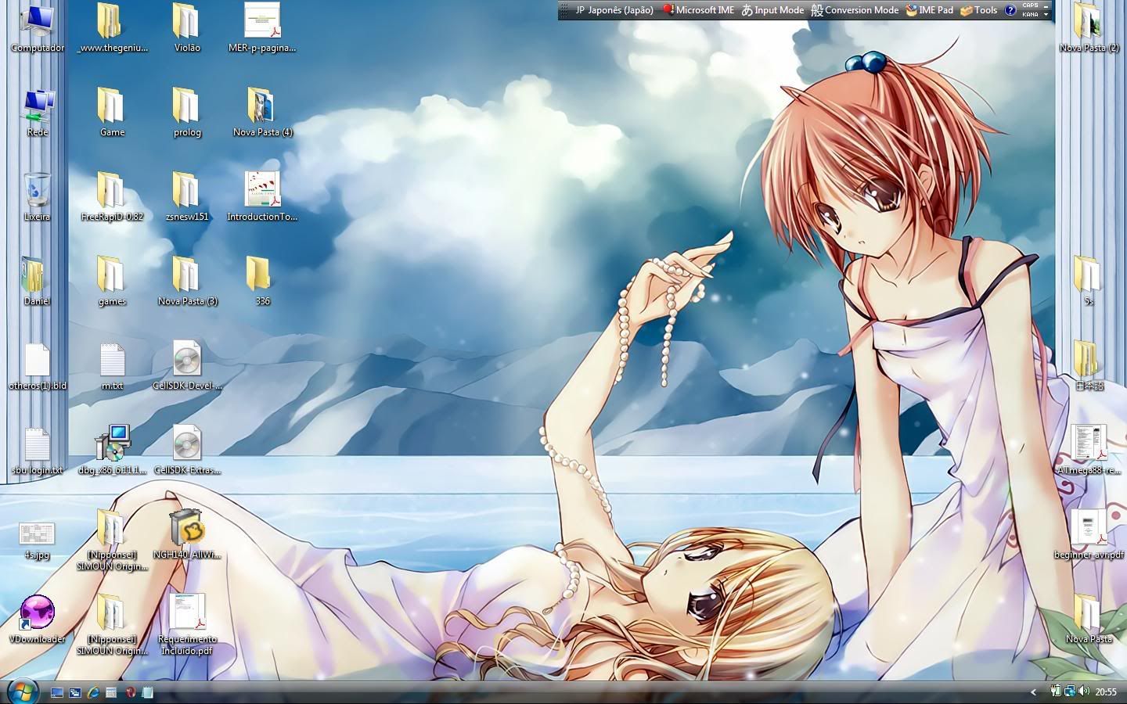Select the _www.thegeniu... folder
Screen dimensions: 1127x704
pos(112,27)
